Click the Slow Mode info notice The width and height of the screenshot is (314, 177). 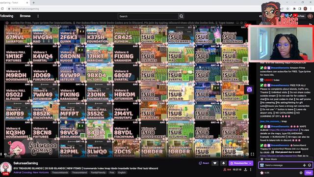point(269,159)
